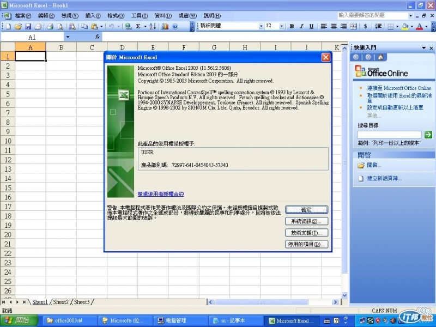Click the Sort Ascending A-Z icon
The width and height of the screenshot is (436, 327).
point(153,26)
